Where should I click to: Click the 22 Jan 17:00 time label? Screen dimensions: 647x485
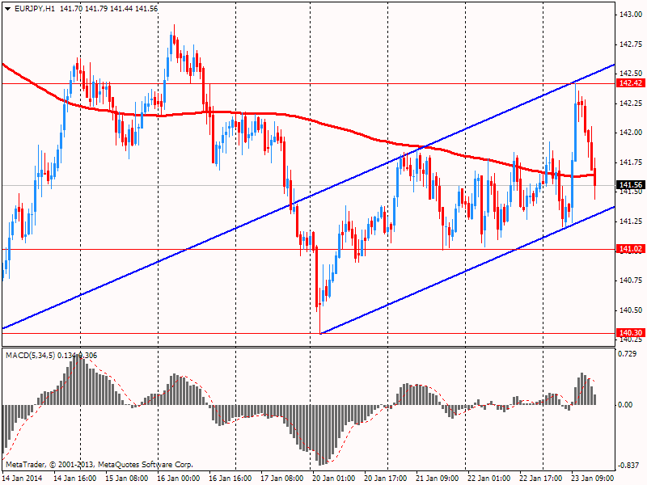[541, 478]
